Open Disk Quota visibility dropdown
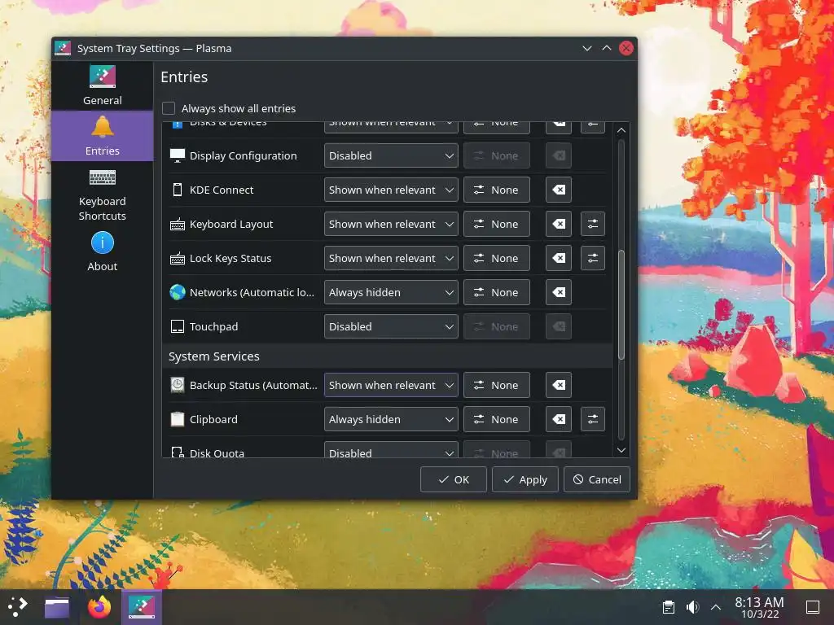834x625 pixels. click(391, 450)
